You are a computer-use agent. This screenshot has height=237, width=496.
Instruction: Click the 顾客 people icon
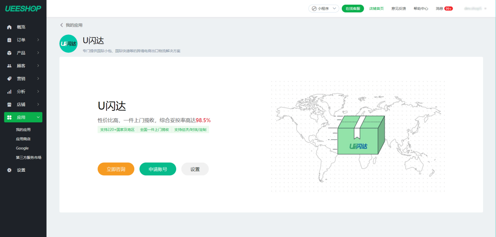(x=9, y=66)
